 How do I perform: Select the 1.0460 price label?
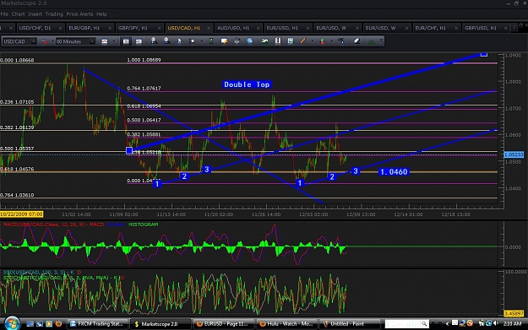pos(394,172)
